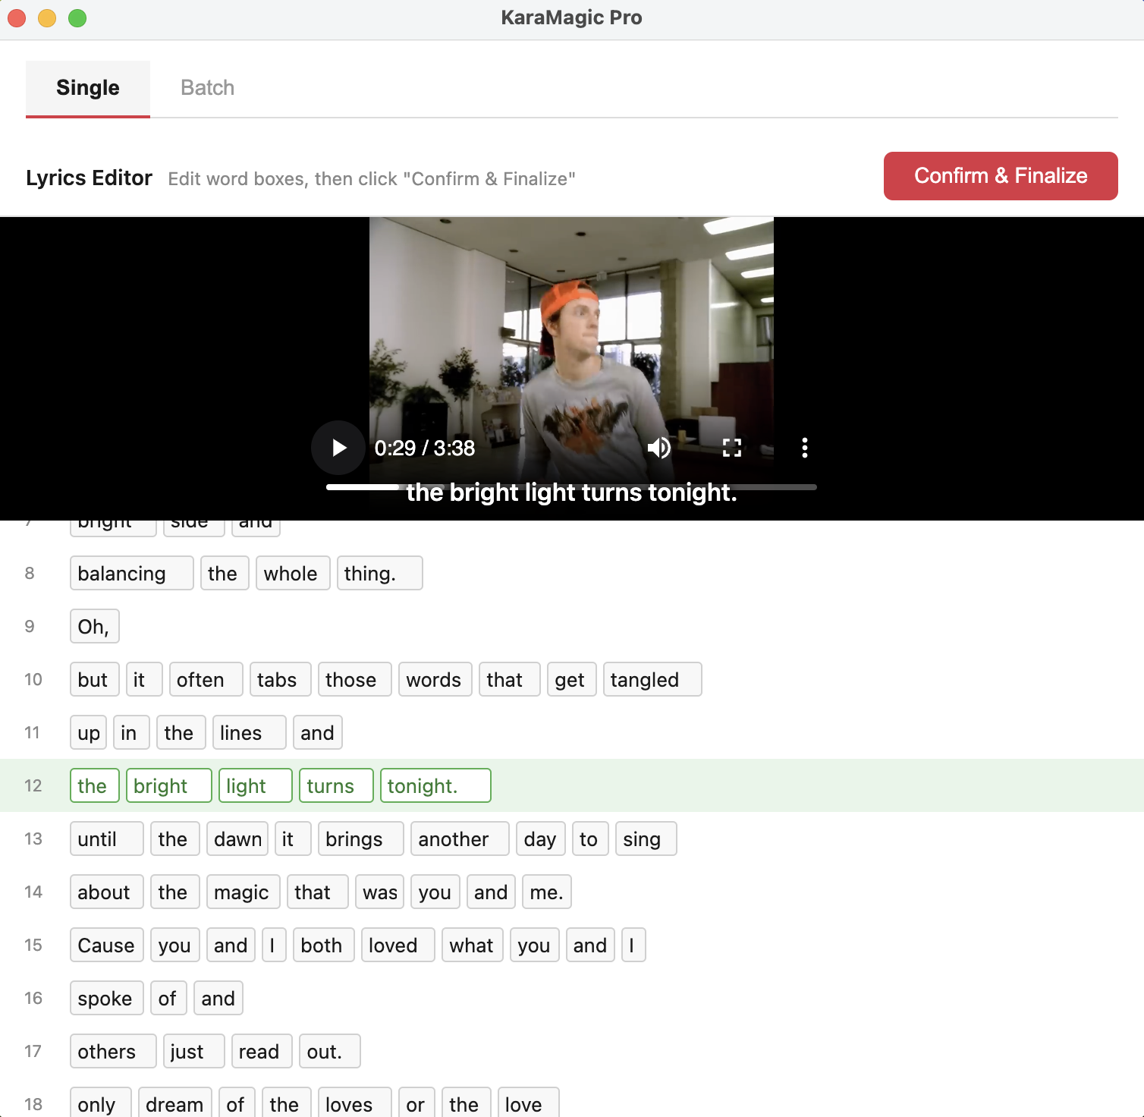Edit the word box 'out.' in line 17
This screenshot has width=1144, height=1117.
[330, 1052]
